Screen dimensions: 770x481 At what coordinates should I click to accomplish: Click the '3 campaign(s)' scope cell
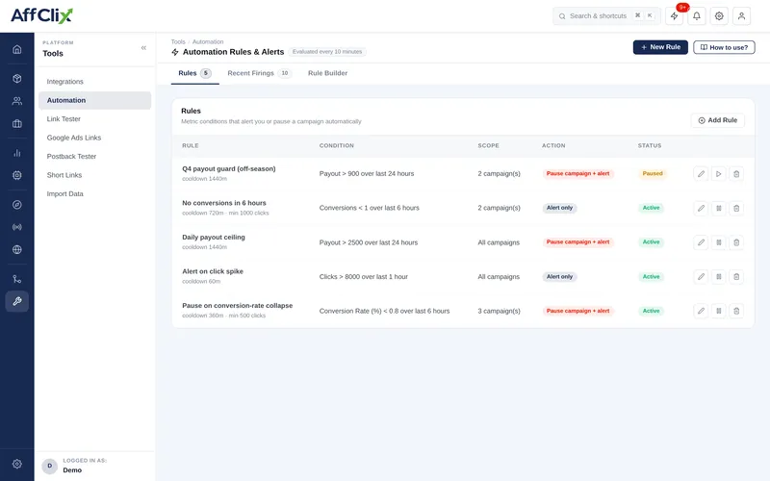click(x=499, y=311)
